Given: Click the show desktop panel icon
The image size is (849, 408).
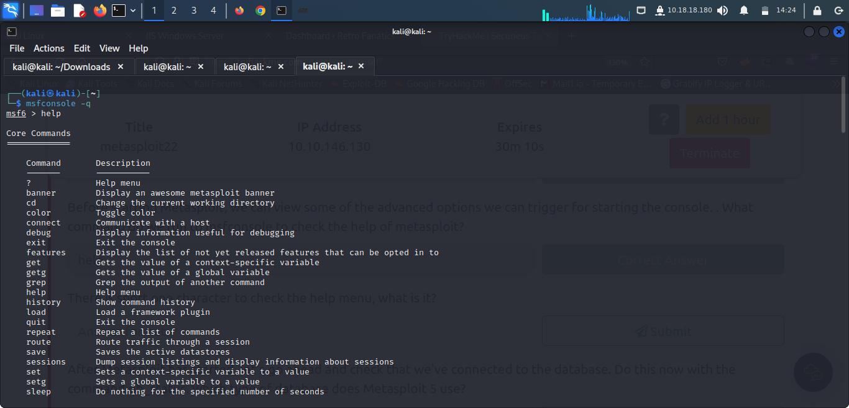Looking at the screenshot, I should click(x=37, y=11).
